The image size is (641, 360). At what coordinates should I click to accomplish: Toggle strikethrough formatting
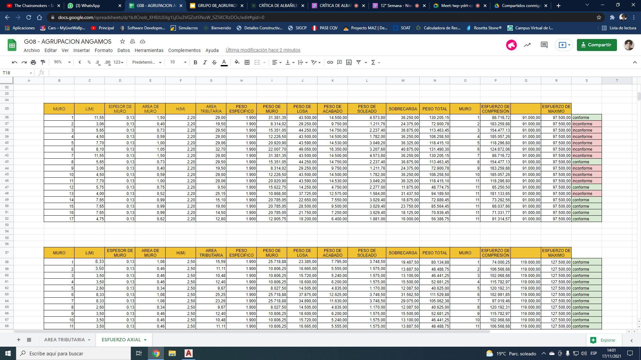tap(214, 62)
